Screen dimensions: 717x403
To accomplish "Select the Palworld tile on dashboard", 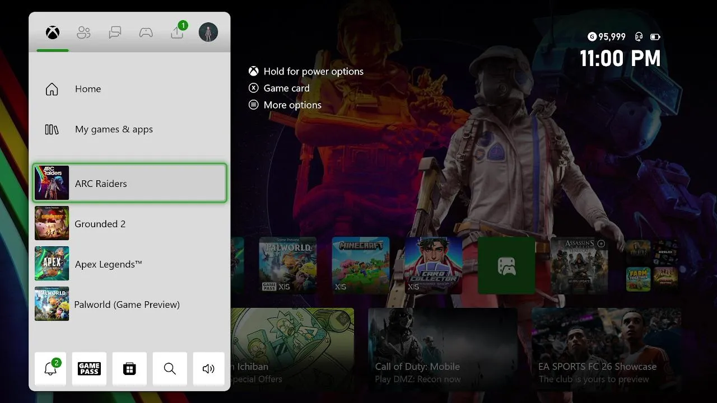I will 288,265.
